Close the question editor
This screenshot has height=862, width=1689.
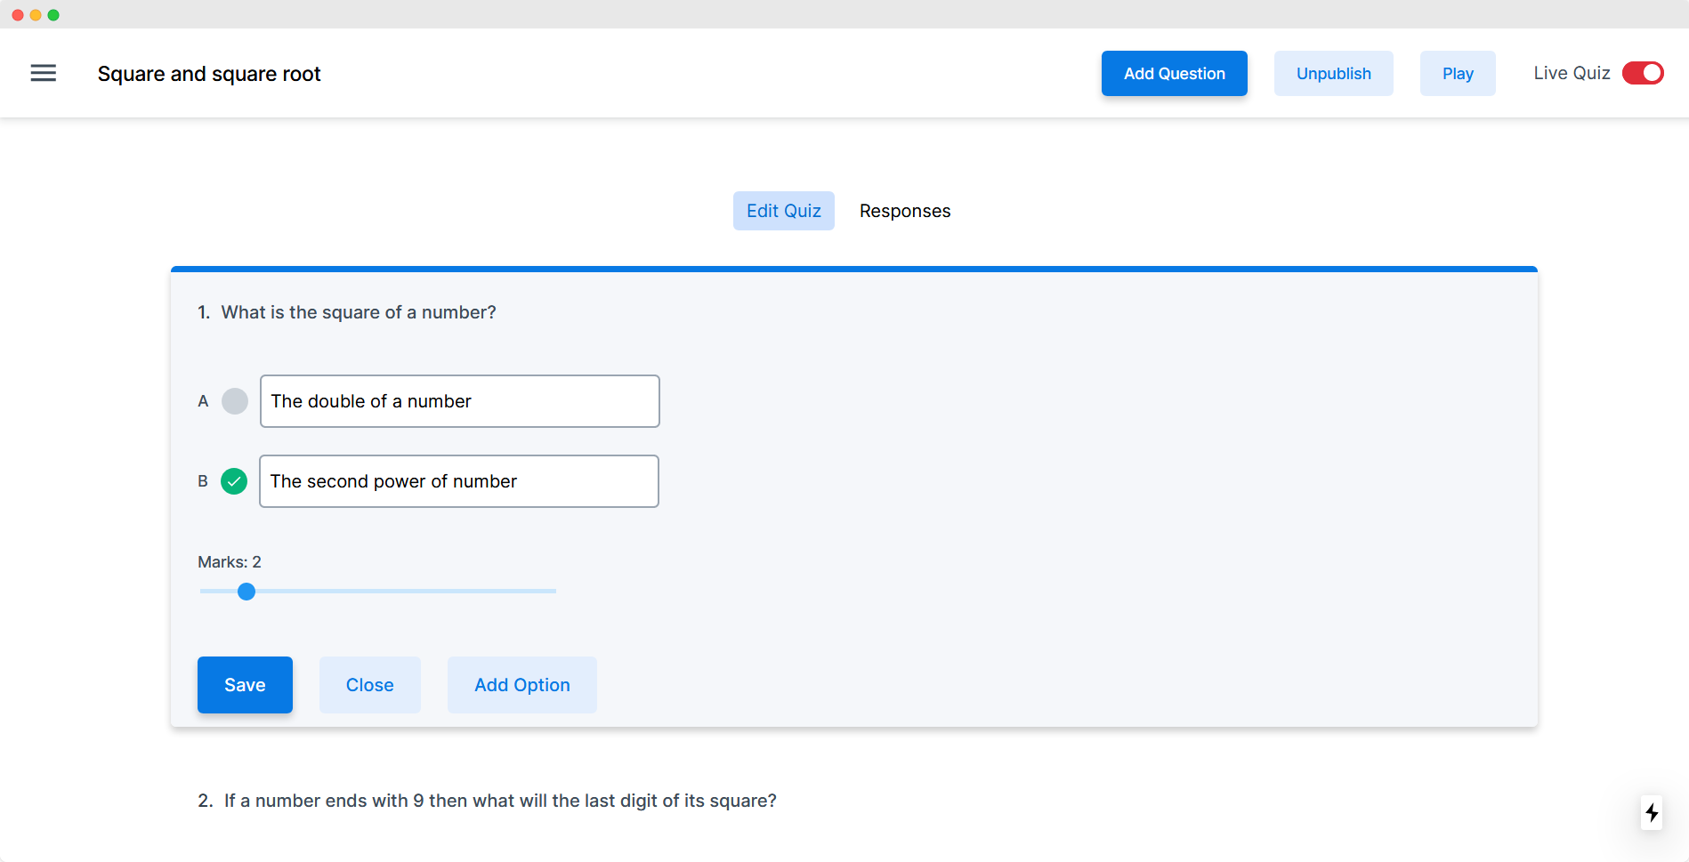[x=370, y=685]
